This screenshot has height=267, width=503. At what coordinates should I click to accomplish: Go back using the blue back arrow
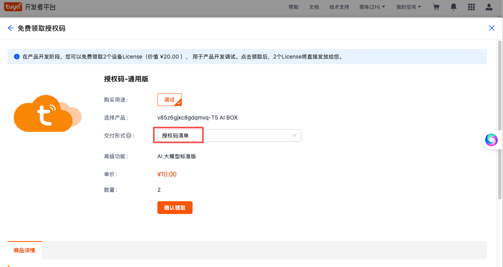pyautogui.click(x=10, y=28)
